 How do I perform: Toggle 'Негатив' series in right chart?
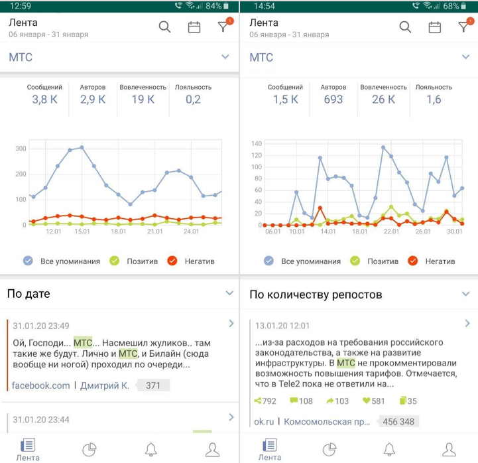tap(413, 261)
